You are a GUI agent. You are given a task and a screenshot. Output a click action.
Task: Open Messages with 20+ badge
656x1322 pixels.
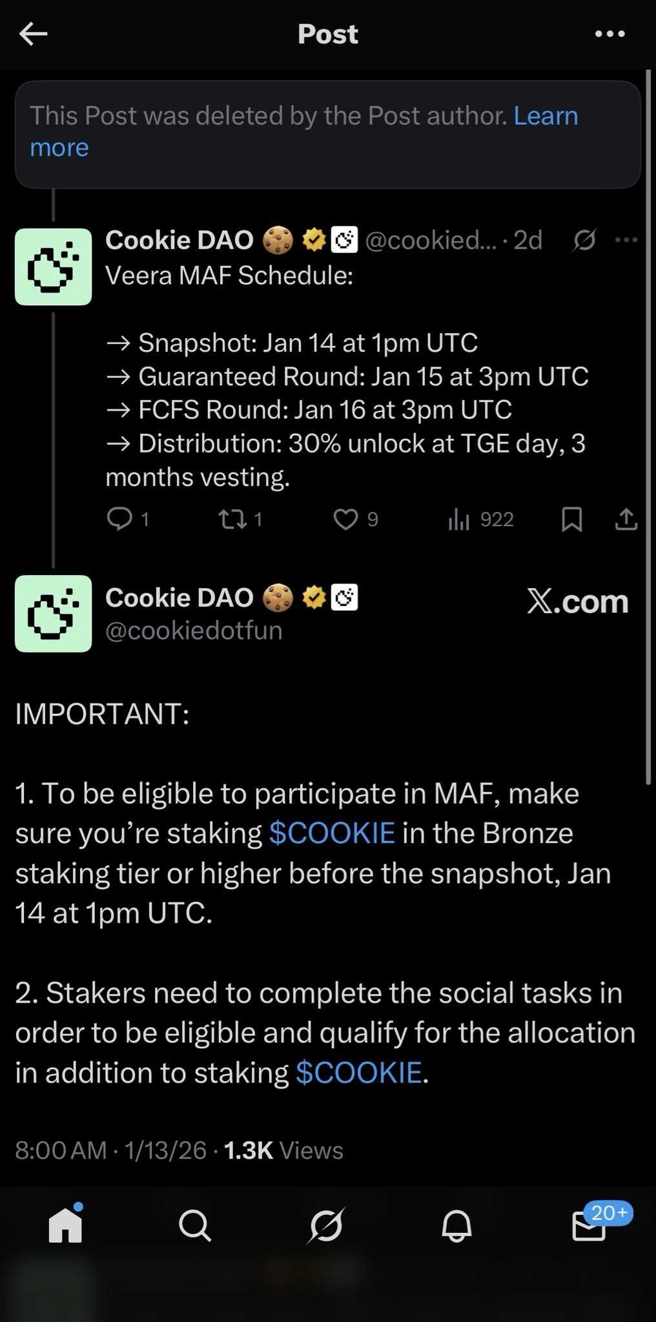coord(589,1226)
